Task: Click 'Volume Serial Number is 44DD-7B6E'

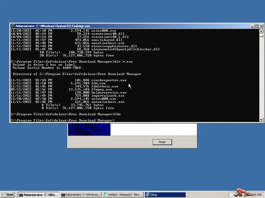Action: coord(47,68)
